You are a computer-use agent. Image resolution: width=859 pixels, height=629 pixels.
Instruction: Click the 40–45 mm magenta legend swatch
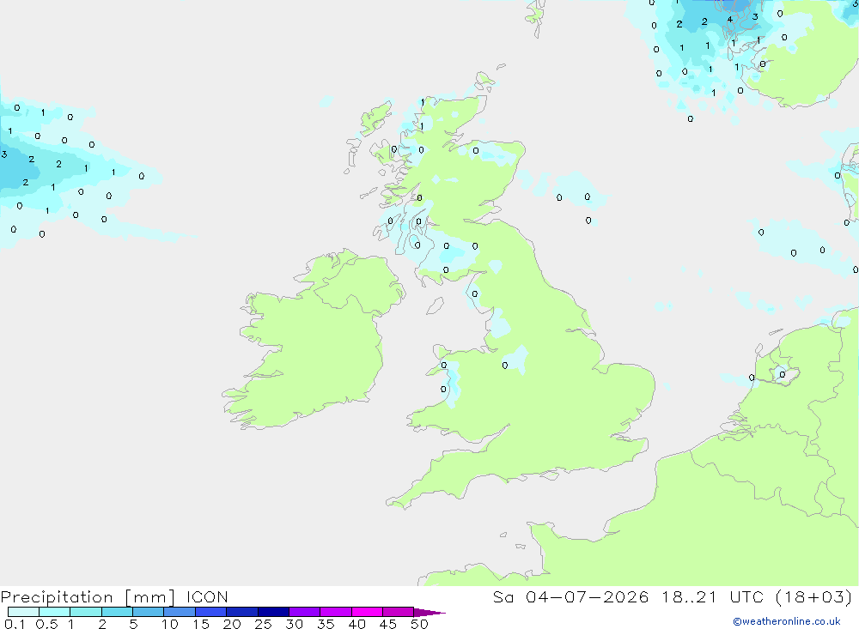367,612
